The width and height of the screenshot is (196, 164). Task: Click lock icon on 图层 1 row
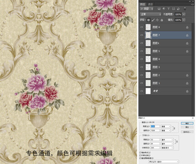click(187, 83)
